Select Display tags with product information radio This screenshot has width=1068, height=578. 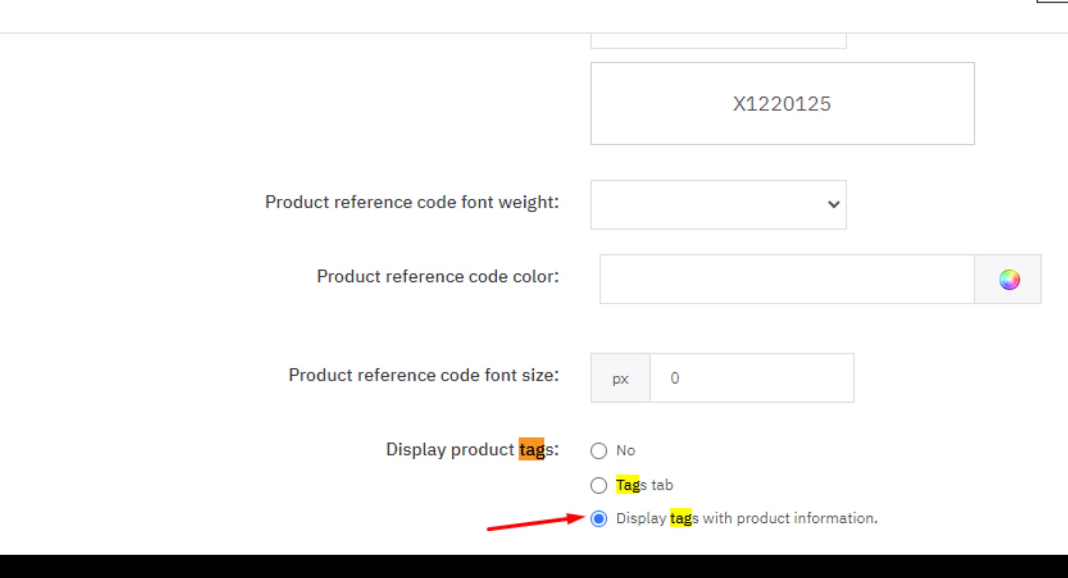coord(598,519)
